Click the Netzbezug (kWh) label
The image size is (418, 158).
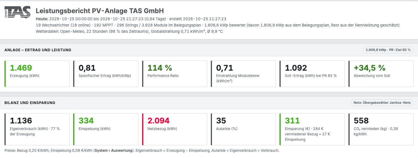pos(162,129)
